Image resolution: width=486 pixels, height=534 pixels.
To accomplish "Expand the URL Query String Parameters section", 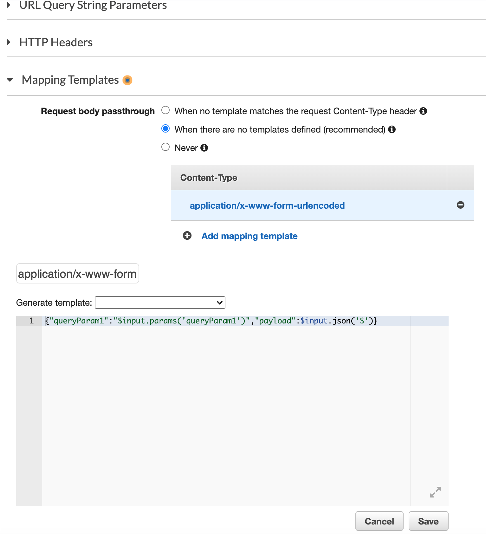I will click(9, 5).
